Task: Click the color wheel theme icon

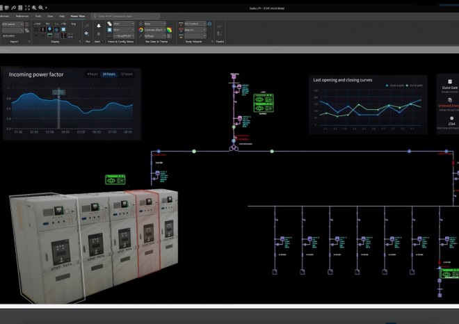Action: (x=140, y=30)
